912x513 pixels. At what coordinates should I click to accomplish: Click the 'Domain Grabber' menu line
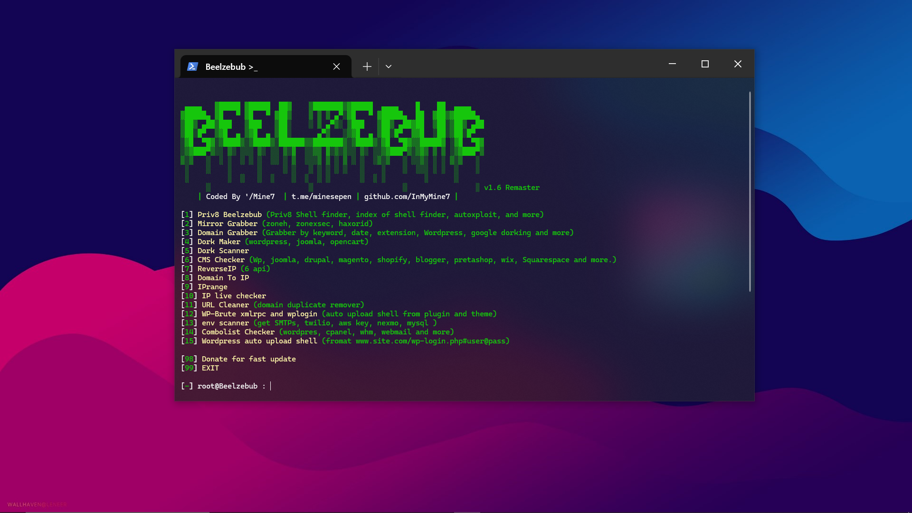(378, 233)
